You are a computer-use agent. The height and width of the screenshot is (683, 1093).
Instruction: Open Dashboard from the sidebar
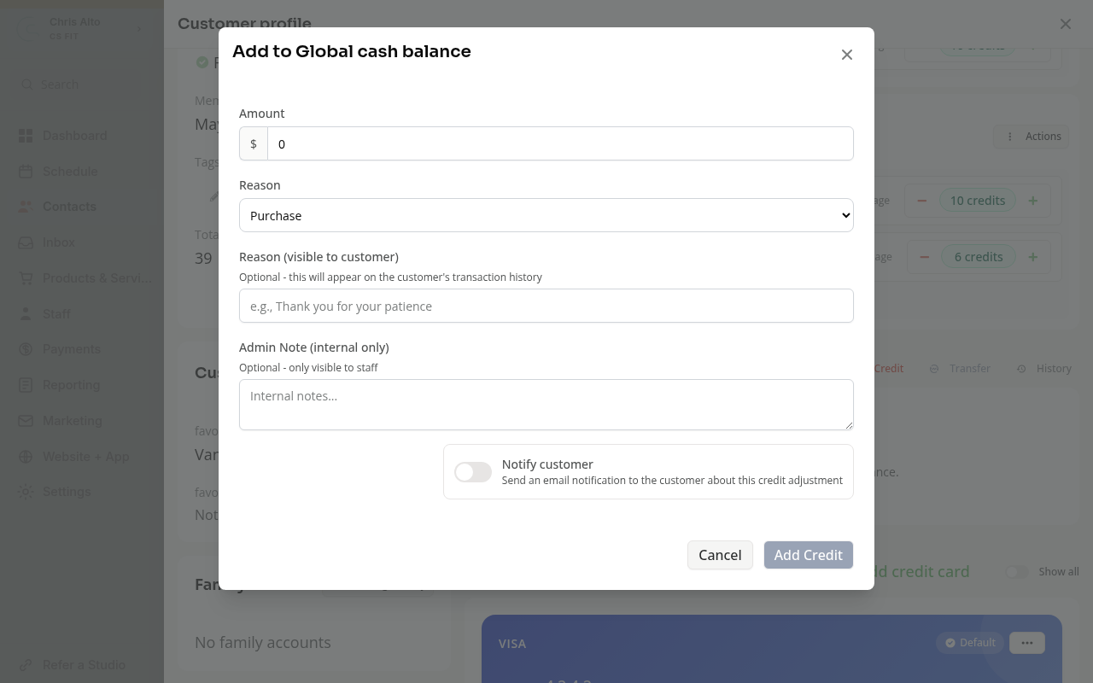[x=75, y=136]
